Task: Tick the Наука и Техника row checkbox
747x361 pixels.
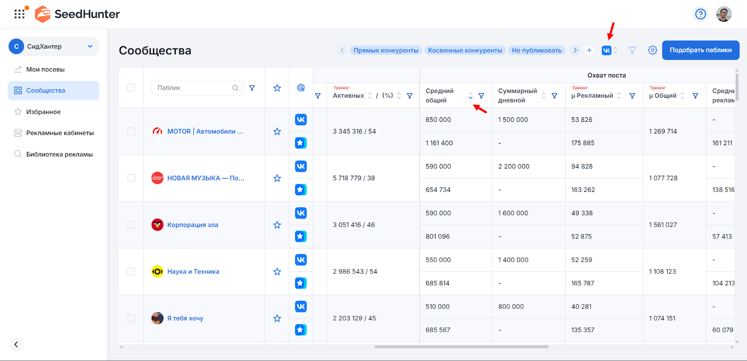Action: (131, 272)
